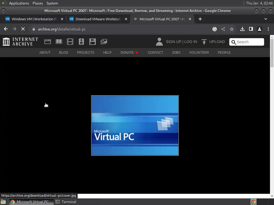
Task: Open the System menu
Action: coord(52,3)
